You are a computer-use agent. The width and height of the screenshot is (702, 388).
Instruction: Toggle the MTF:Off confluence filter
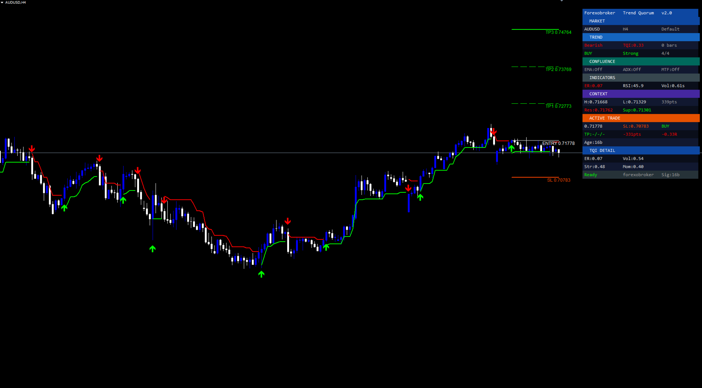point(670,70)
